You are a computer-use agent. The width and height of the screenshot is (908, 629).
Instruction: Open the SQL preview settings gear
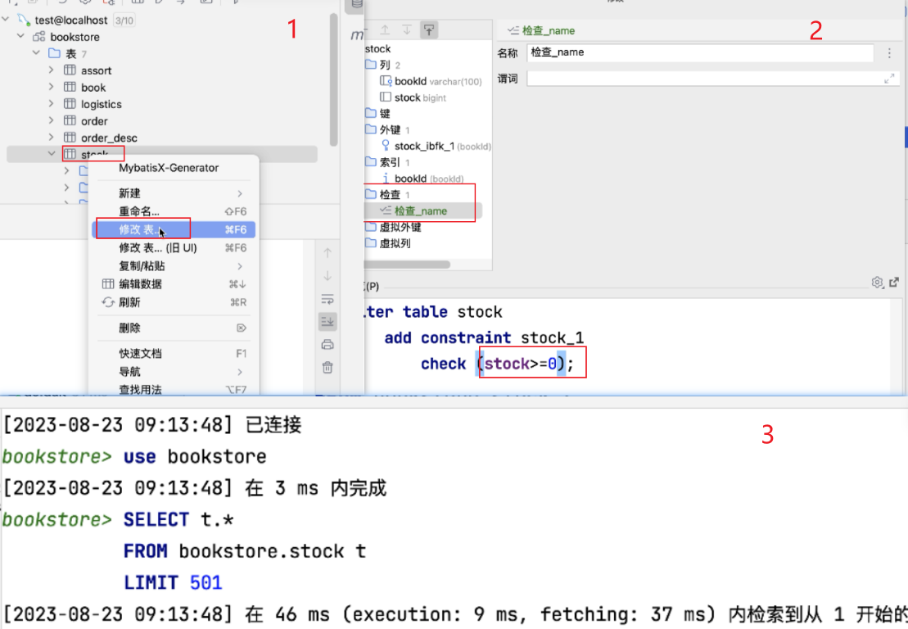tap(878, 282)
